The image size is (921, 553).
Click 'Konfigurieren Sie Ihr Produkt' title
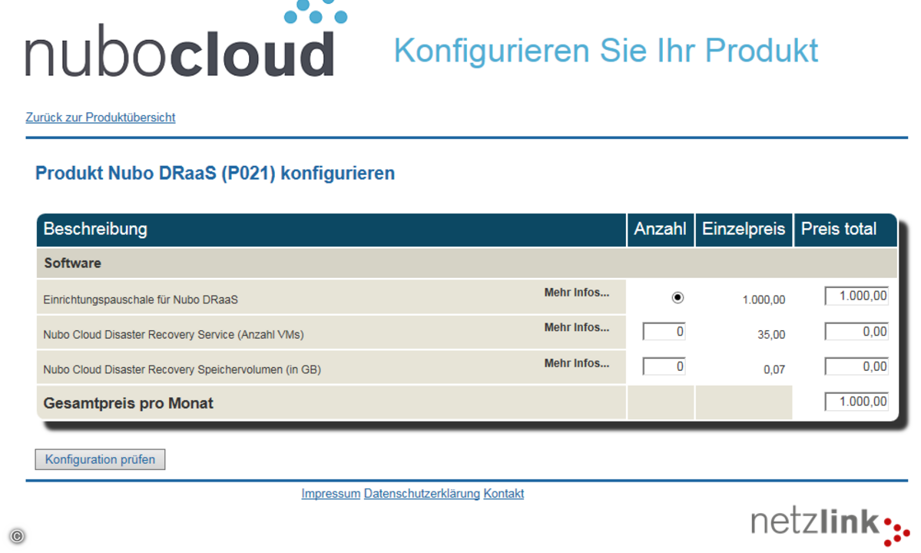605,51
